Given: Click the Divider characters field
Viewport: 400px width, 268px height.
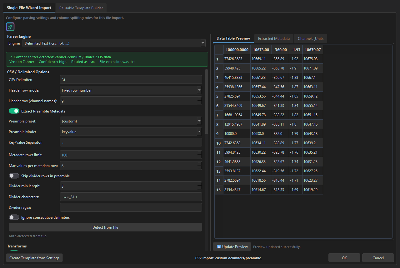Looking at the screenshot, I should [131, 197].
